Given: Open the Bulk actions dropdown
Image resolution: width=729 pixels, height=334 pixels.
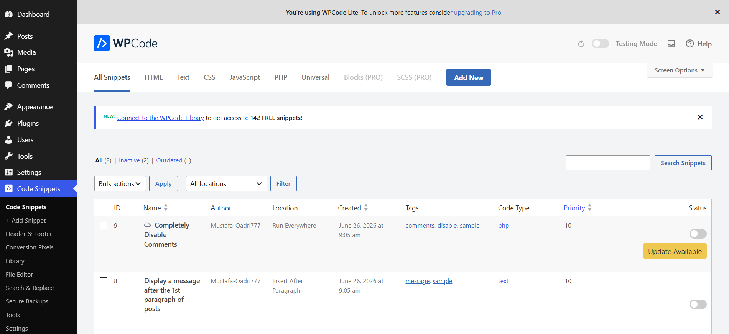Looking at the screenshot, I should click(120, 183).
